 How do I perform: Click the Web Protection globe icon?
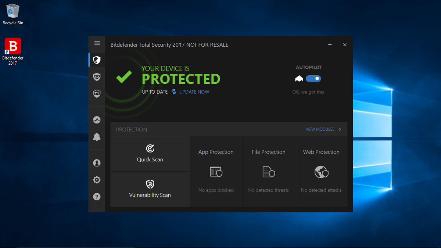click(321, 172)
